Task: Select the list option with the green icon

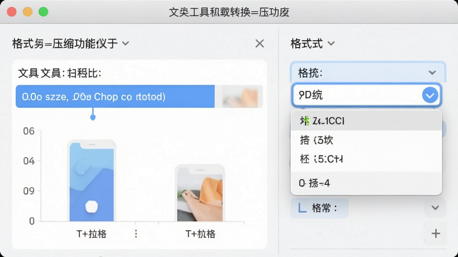Action: coord(366,120)
